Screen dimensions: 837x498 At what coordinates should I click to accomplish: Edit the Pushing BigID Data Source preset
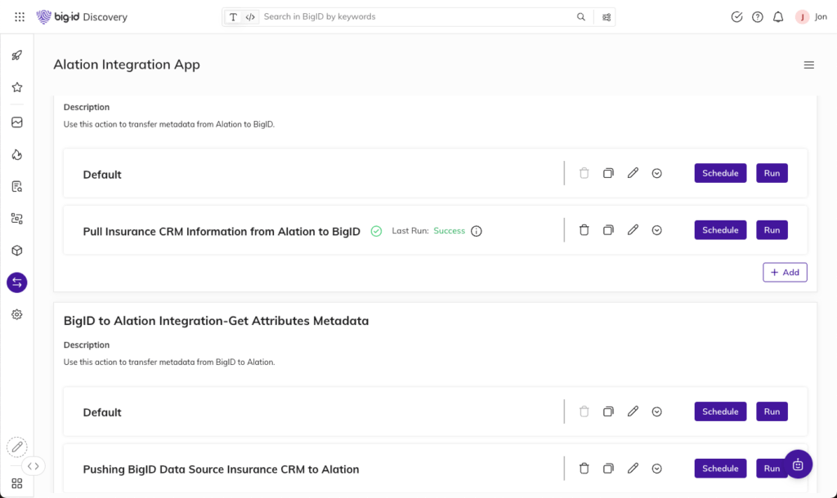[633, 469]
